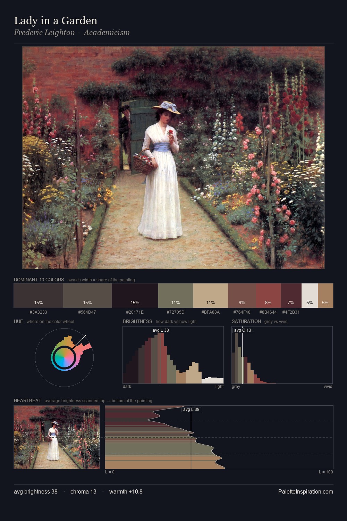Click the 'grey' axis label
The height and width of the screenshot is (521, 347).
tap(236, 387)
